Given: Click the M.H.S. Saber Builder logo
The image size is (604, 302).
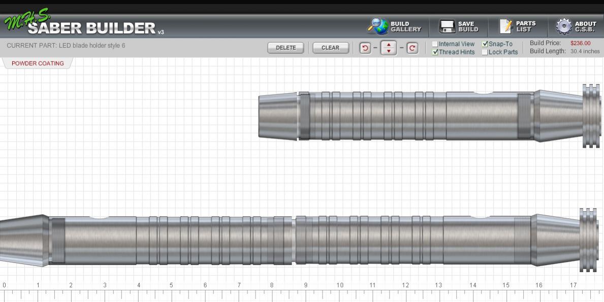Looking at the screenshot, I should (81, 25).
